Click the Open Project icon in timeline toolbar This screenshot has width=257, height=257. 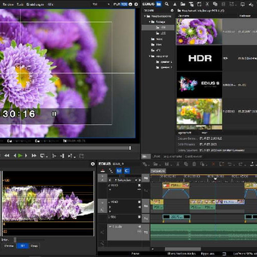[156, 164]
